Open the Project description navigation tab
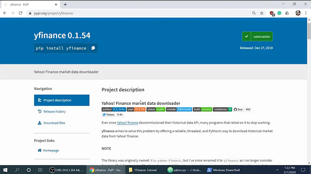 [62, 100]
